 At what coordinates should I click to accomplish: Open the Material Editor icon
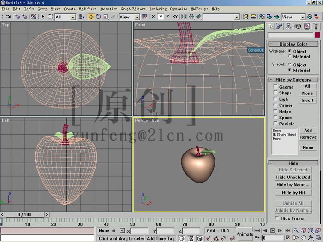pyautogui.click(x=262, y=17)
